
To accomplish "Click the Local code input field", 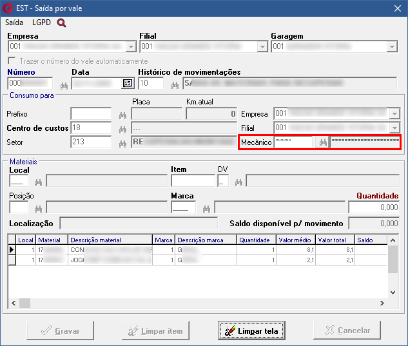I will pyautogui.click(x=19, y=181).
